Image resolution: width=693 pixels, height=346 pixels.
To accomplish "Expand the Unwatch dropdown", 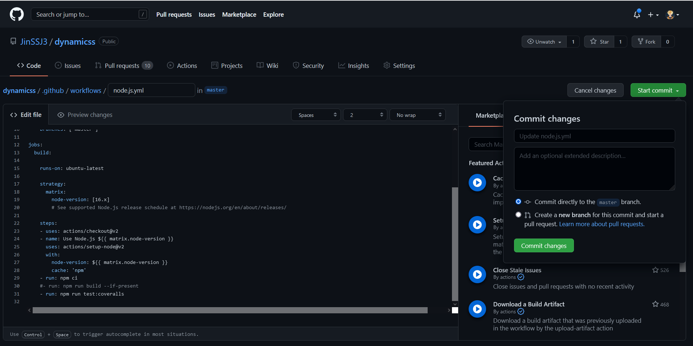I will click(544, 42).
